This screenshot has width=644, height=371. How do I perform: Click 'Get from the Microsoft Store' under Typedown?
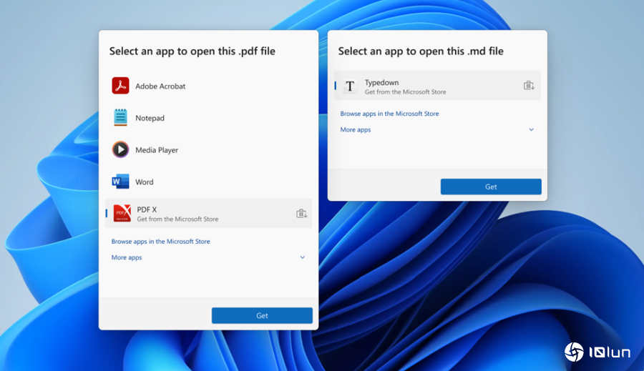(406, 92)
